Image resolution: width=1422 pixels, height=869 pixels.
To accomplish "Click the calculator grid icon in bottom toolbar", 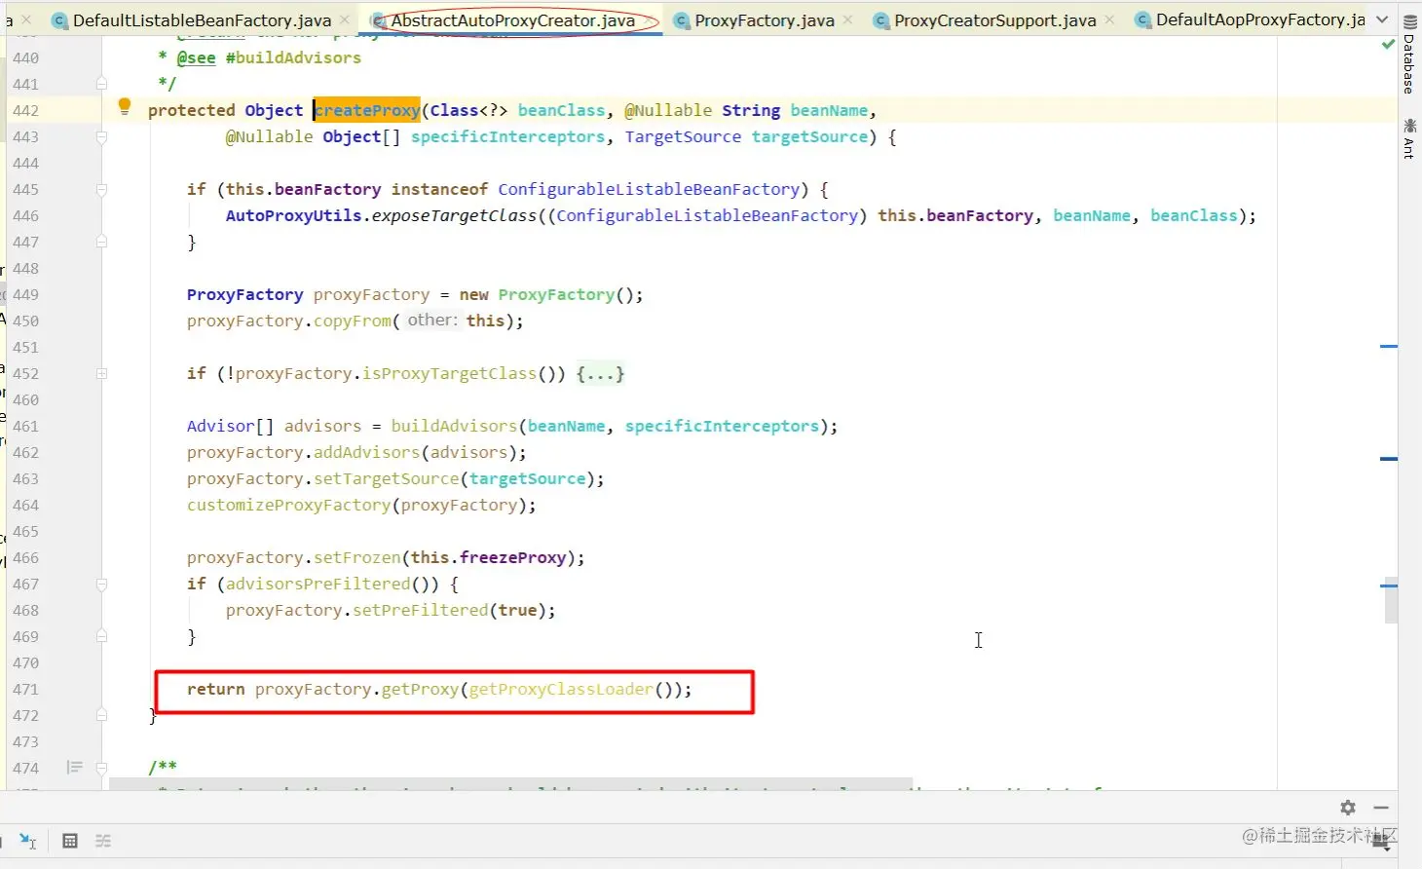I will (x=70, y=841).
